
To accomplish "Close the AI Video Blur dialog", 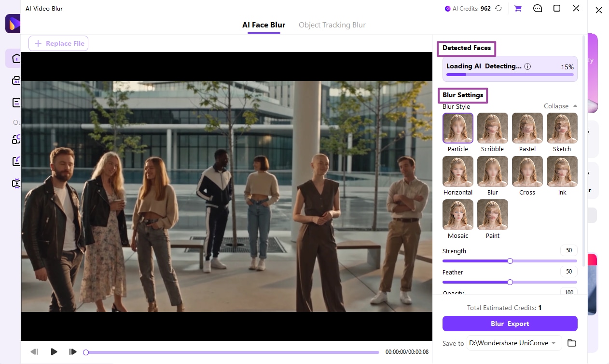I will pyautogui.click(x=576, y=8).
